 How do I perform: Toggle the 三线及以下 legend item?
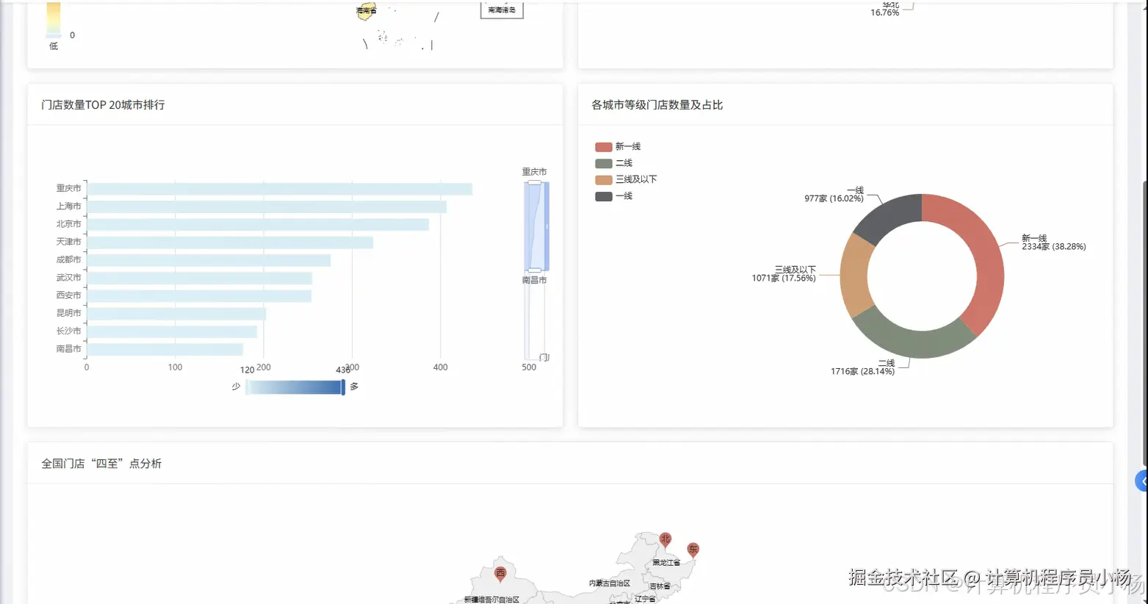pos(626,179)
